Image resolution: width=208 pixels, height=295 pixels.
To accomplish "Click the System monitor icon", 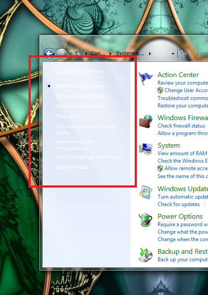I will pyautogui.click(x=145, y=149).
